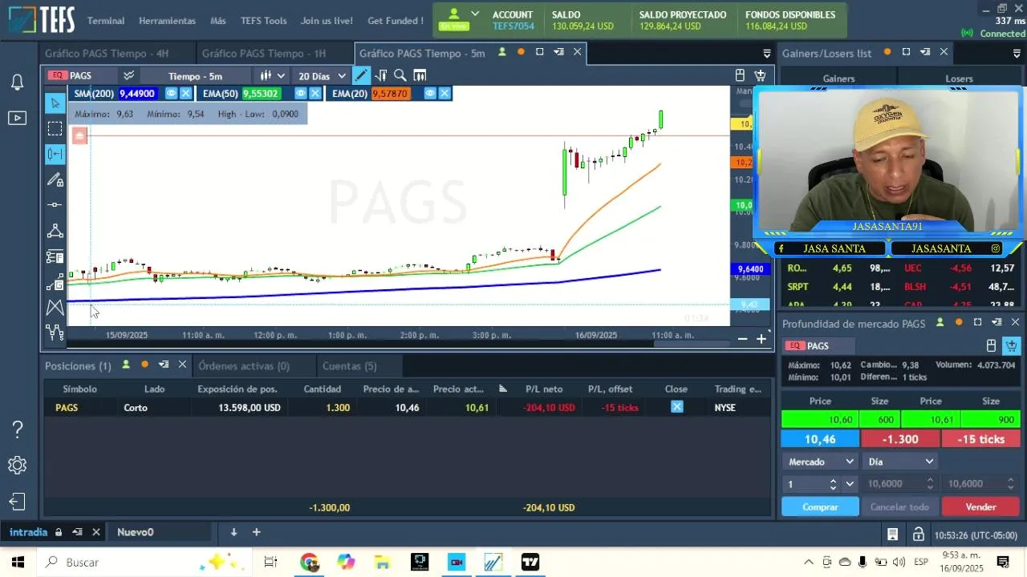
Task: Open the Terminal menu
Action: 105,21
